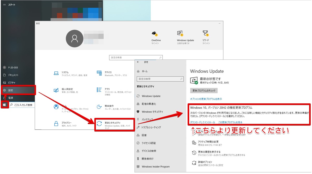Go back using the Update window's back arrow

point(138,62)
